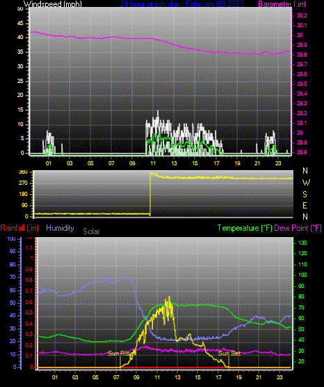
Task: Click the 'W' compass direction label
Action: (306, 183)
